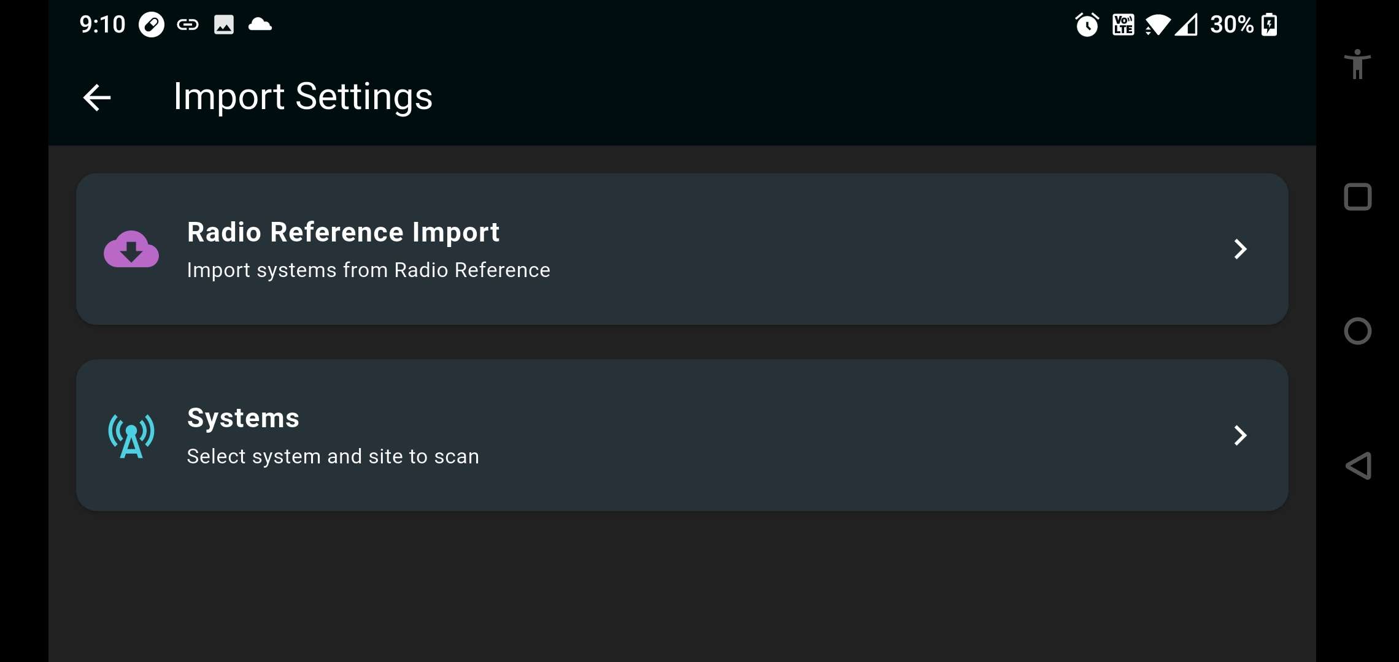Tap the cloud icon in the notification area
1399x662 pixels.
[x=260, y=25]
